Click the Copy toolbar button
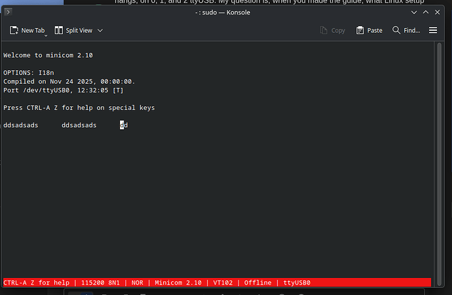The width and height of the screenshot is (452, 295). [332, 30]
